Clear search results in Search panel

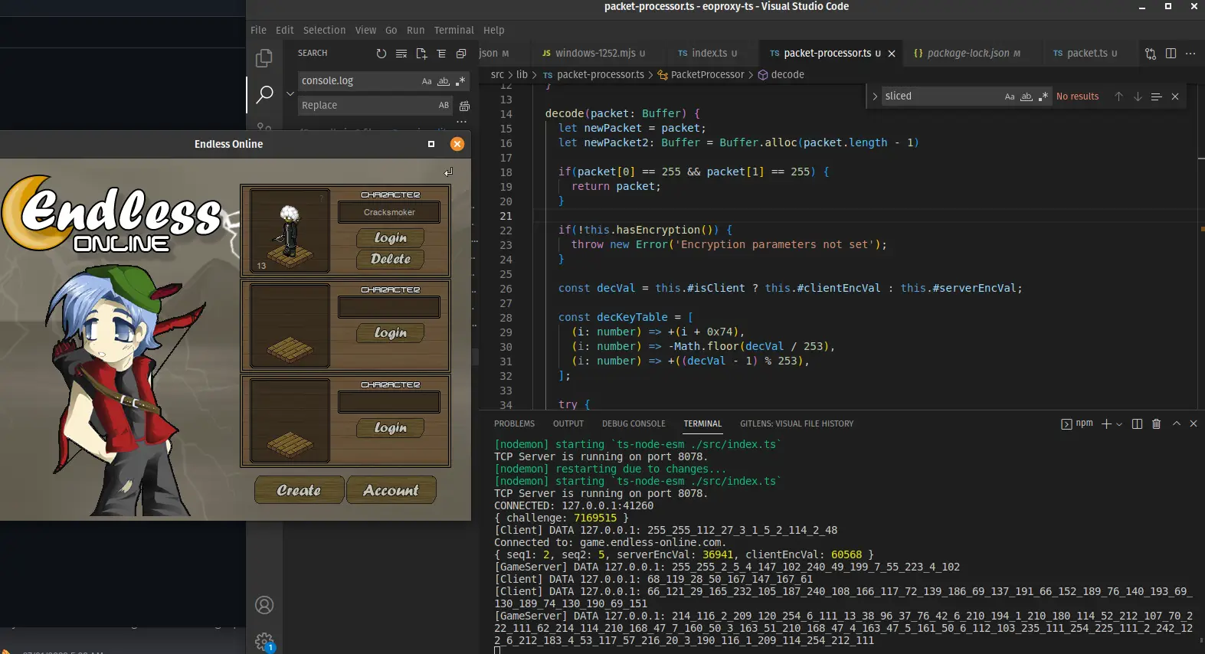coord(401,54)
